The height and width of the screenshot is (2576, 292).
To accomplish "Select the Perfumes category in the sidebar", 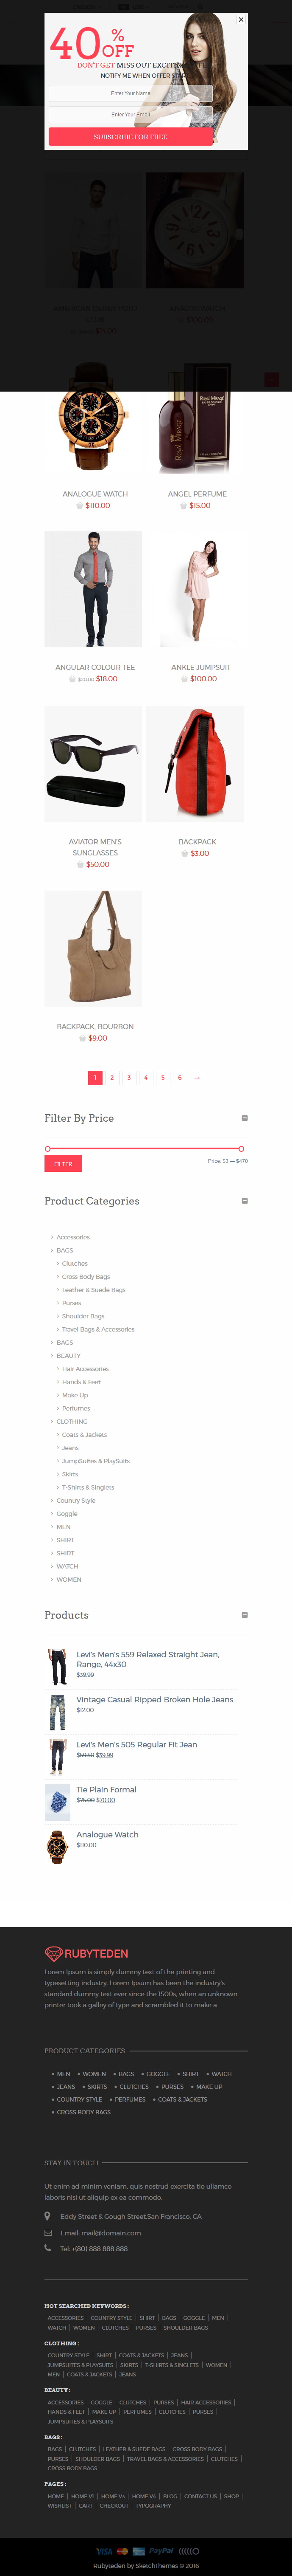I will 76,1408.
